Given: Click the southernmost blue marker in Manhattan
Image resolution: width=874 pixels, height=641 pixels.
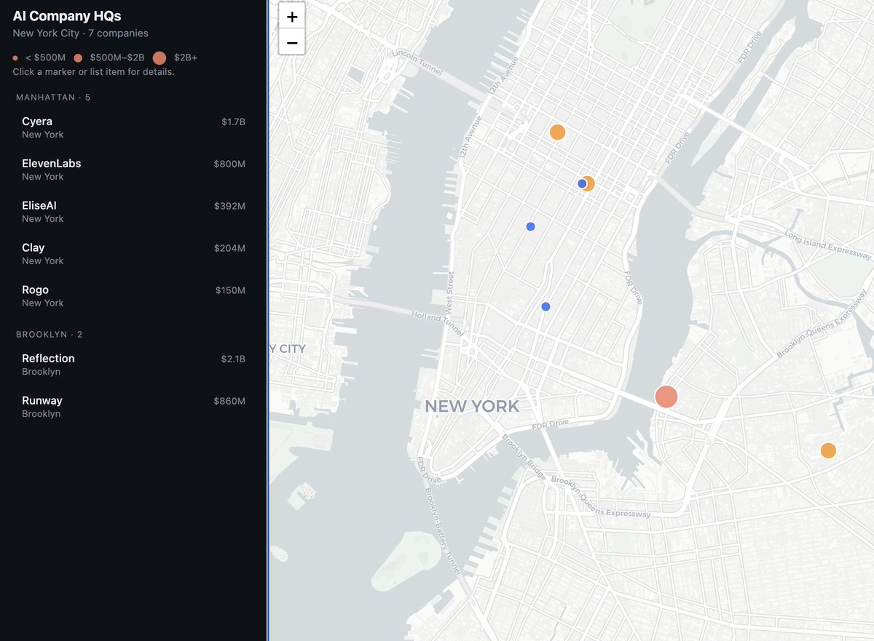Looking at the screenshot, I should pos(546,306).
